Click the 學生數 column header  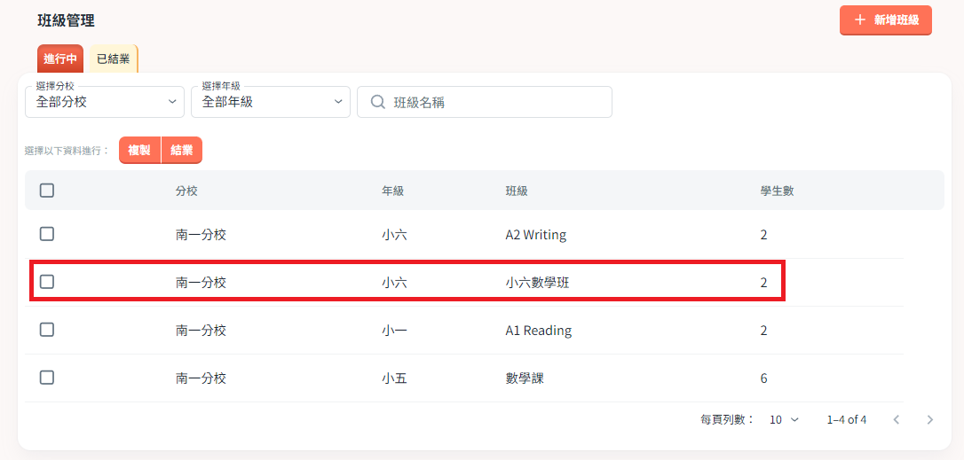(777, 191)
